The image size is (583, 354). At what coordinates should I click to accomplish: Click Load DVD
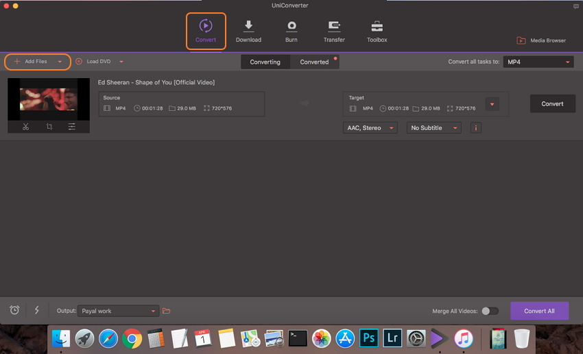(93, 62)
